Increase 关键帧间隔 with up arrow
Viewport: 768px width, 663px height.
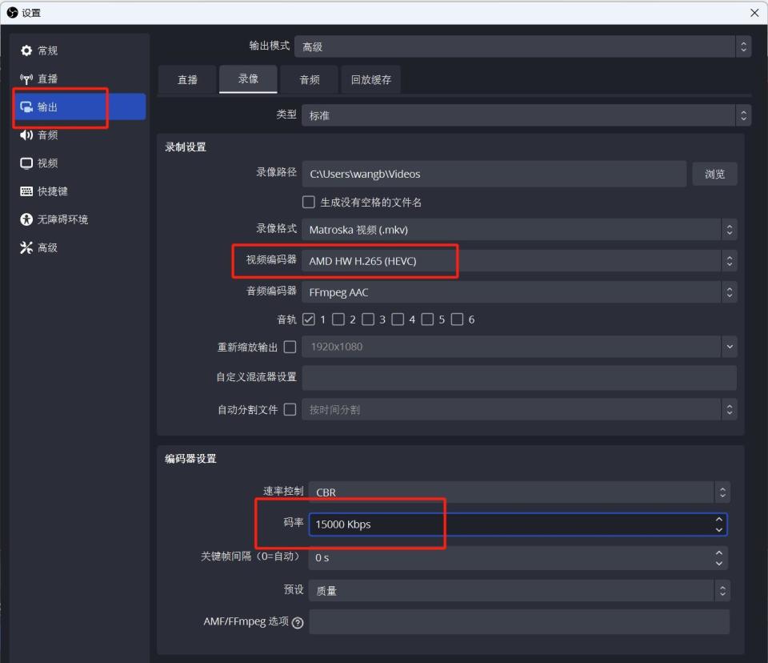(718, 552)
